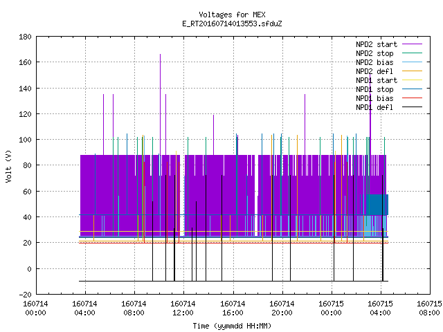Screen dimensions: 443x332
Task: Click the orange NPD2 defl legend line
Action: [x=413, y=71]
